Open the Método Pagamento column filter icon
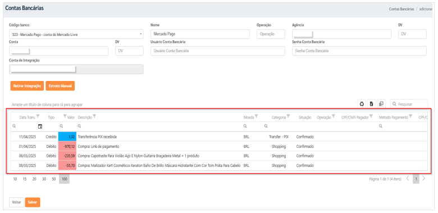The image size is (438, 213). [410, 116]
